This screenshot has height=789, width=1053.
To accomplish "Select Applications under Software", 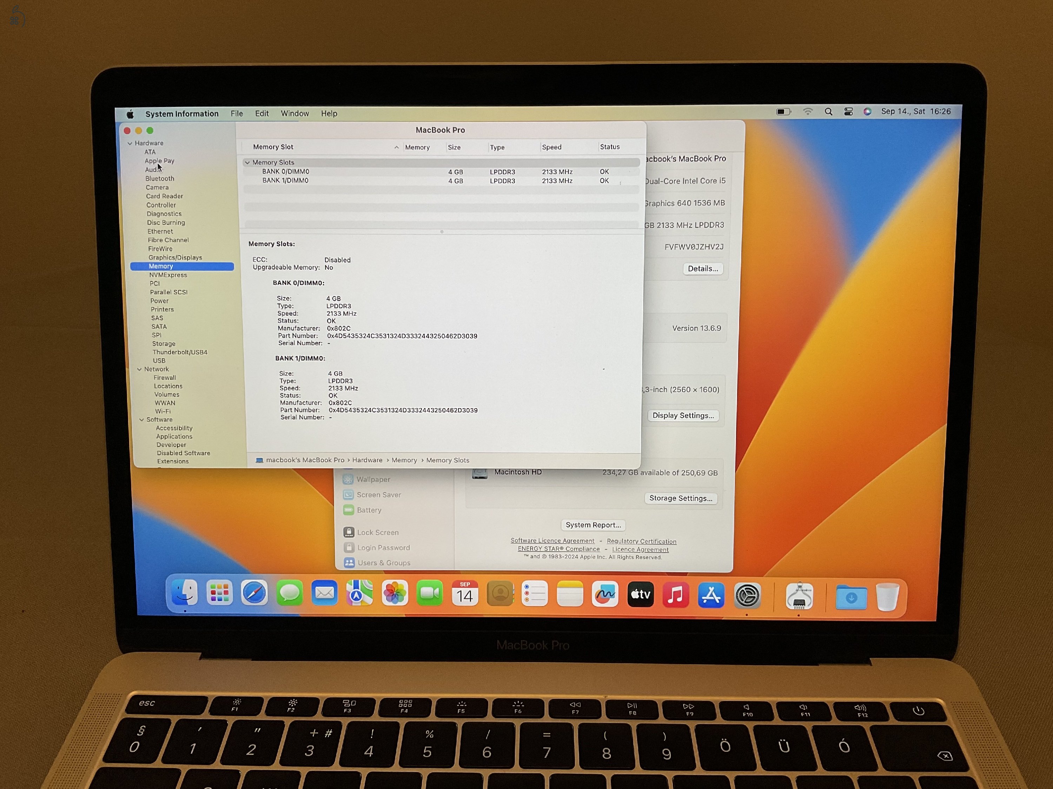I will pyautogui.click(x=174, y=437).
